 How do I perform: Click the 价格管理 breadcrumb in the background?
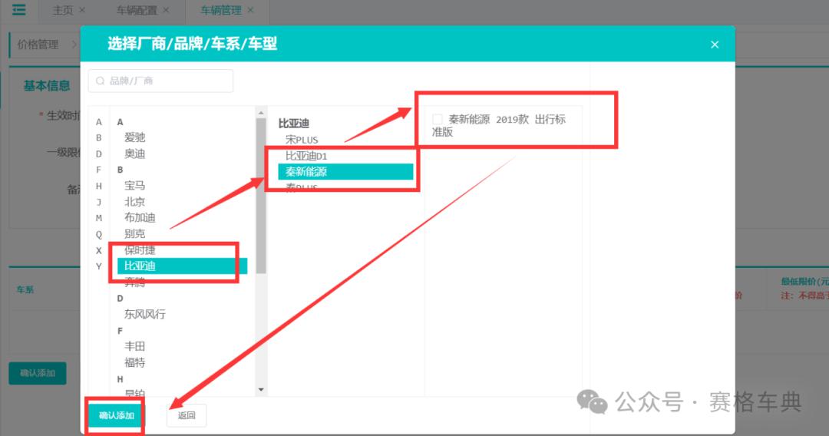(x=38, y=45)
